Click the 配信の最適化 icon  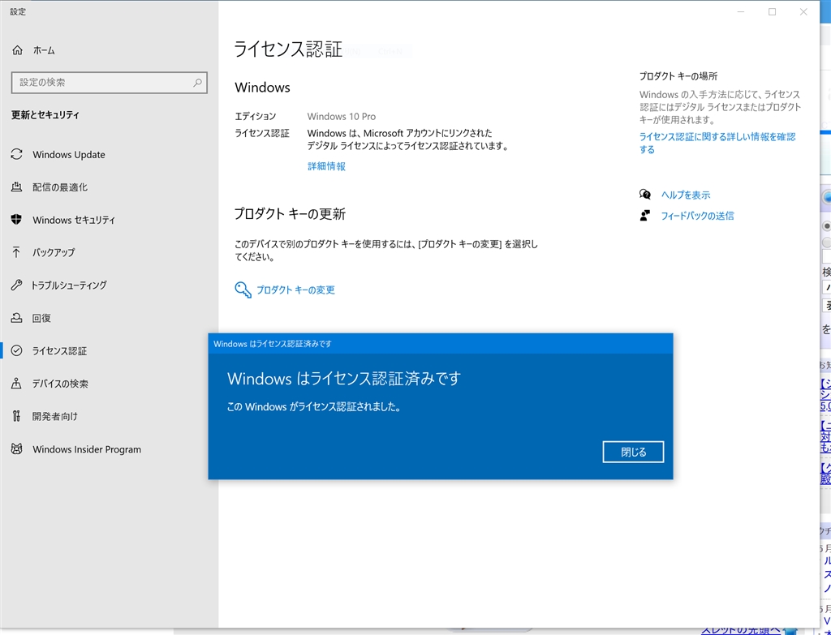click(17, 187)
